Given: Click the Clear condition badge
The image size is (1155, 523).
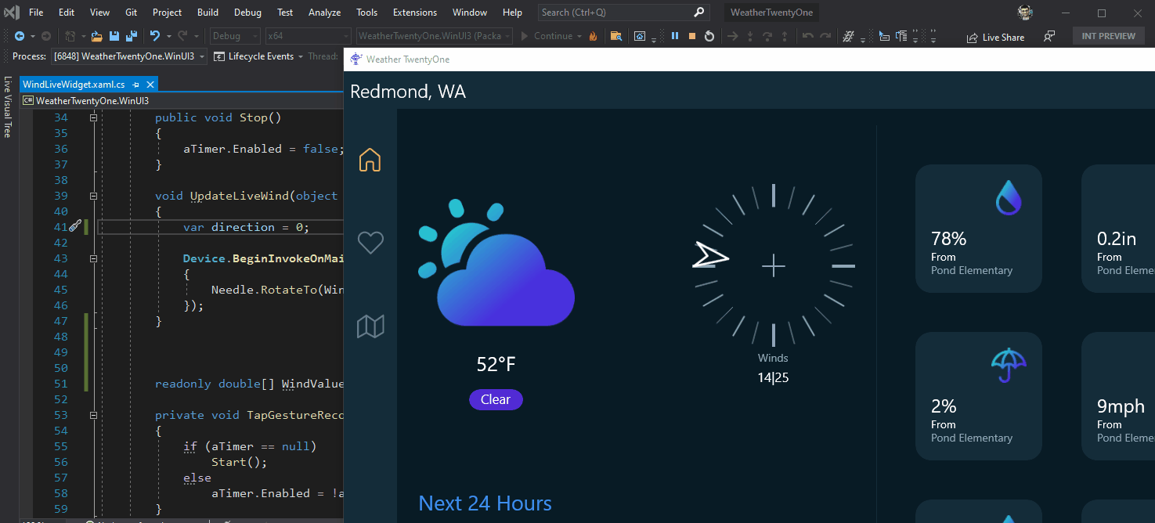Looking at the screenshot, I should [496, 399].
